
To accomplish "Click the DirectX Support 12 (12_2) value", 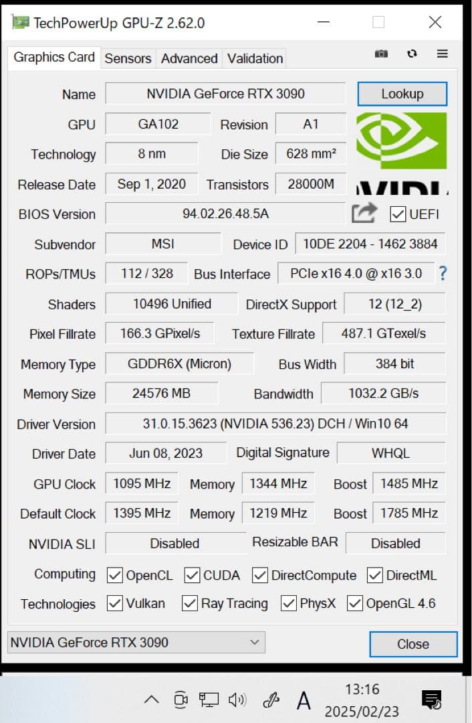I will [x=394, y=304].
